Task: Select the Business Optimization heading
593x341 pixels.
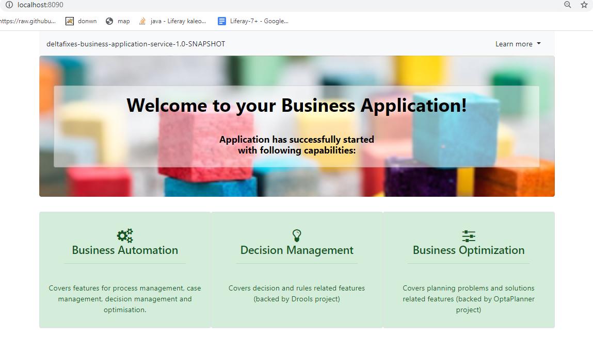Action: tap(469, 250)
